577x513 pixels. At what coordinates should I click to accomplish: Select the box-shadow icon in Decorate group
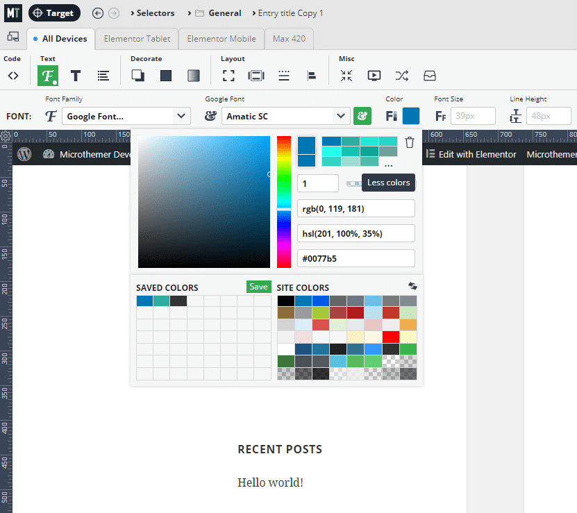137,76
